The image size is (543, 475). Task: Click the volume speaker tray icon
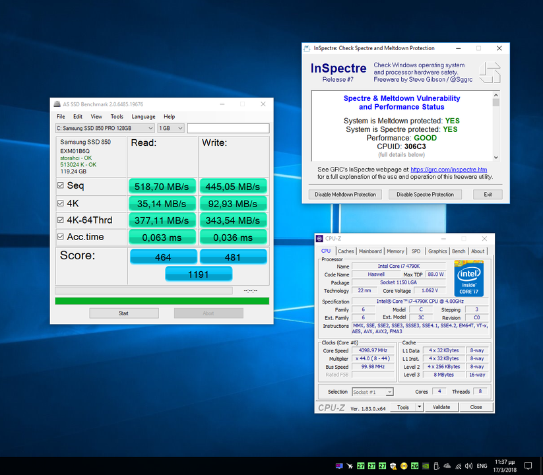[x=469, y=466]
